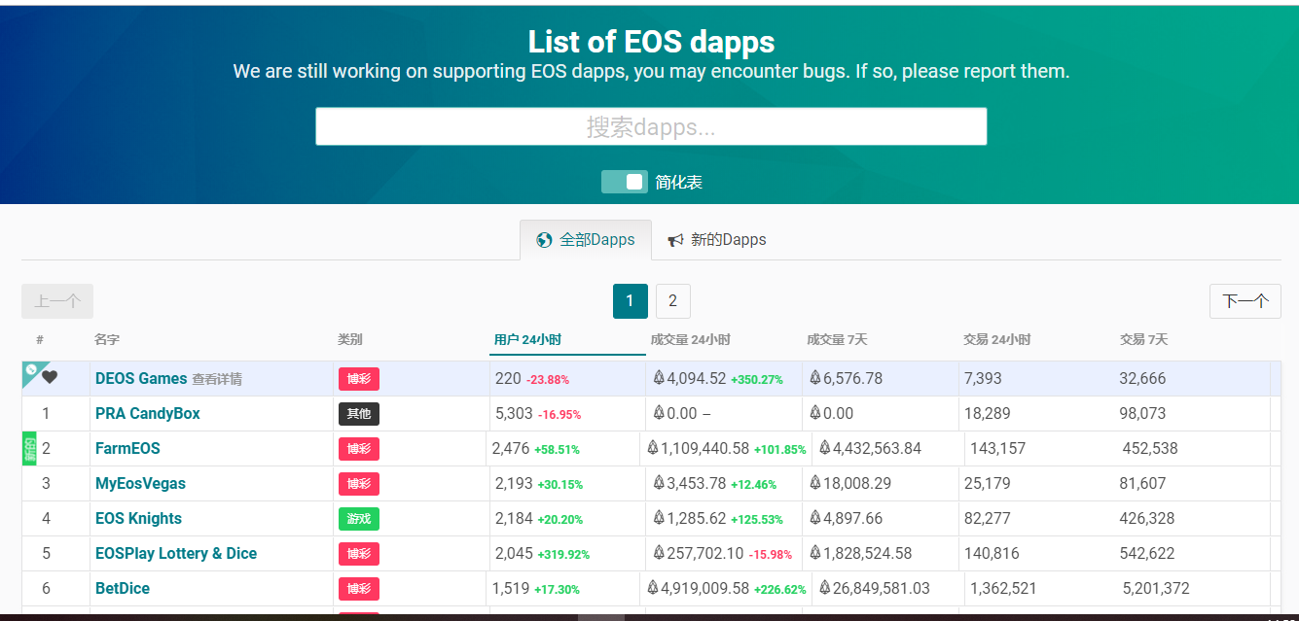The width and height of the screenshot is (1299, 621).
Task: Click the EOS symbol before 1,285.62
Action: point(659,518)
